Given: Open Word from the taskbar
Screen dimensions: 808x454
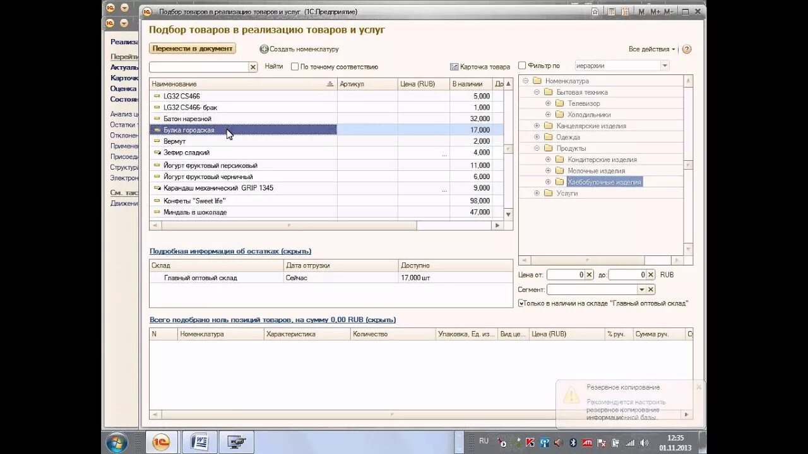Looking at the screenshot, I should click(x=199, y=442).
